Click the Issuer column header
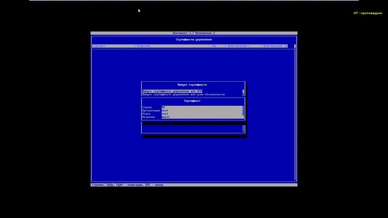388x218 pixels. 144,46
